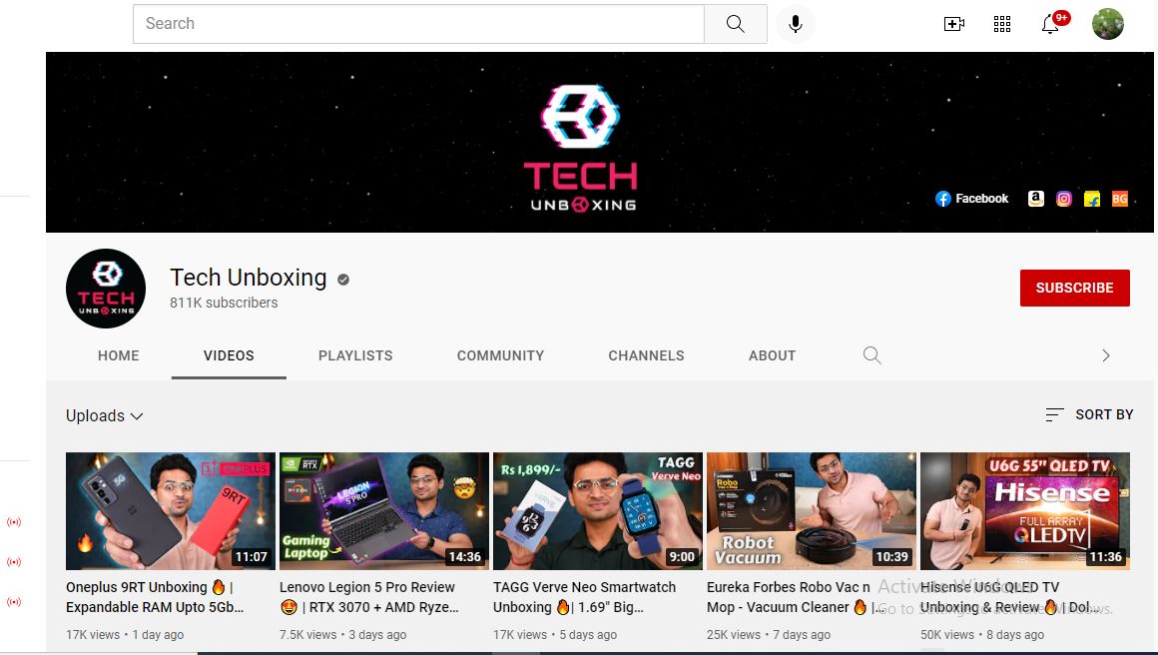Play the Hisense QLED TV thumbnail
The height and width of the screenshot is (655, 1158).
pyautogui.click(x=1025, y=511)
